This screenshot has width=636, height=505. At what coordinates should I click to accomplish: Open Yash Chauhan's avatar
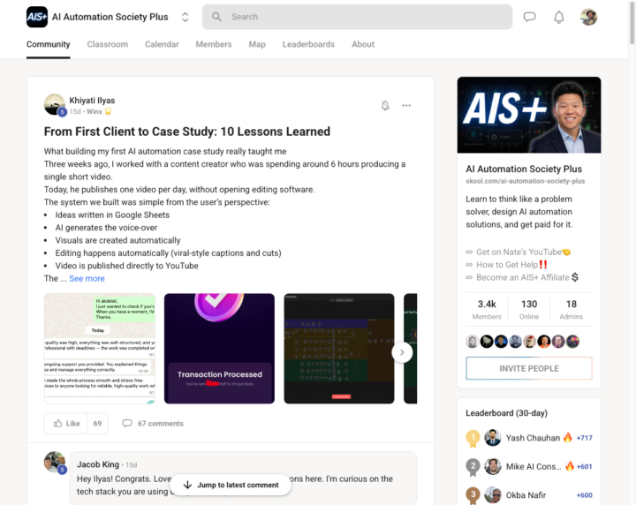click(x=493, y=438)
